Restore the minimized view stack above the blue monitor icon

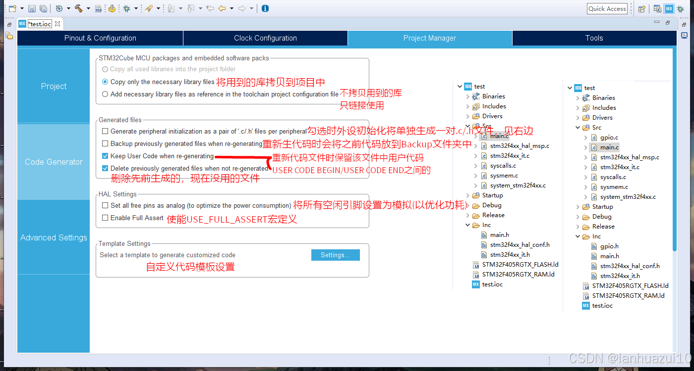point(684,24)
